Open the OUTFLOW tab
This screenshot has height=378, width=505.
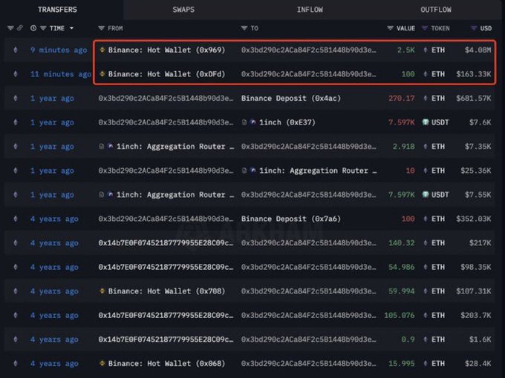click(x=436, y=10)
